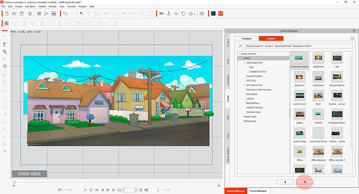
Task: Select the american suburb thumbnail
Action: (300, 60)
